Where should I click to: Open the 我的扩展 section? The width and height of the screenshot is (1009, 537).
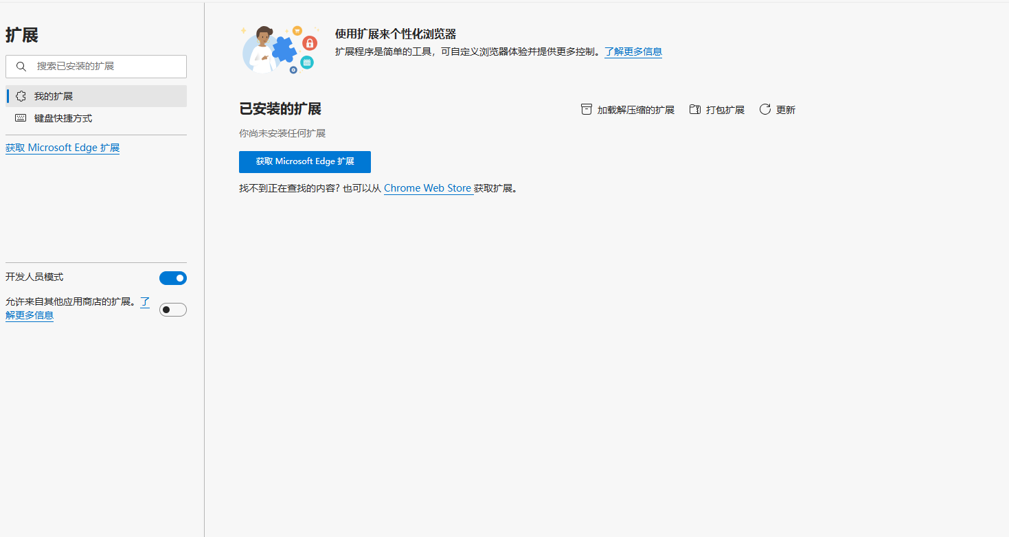coord(96,96)
